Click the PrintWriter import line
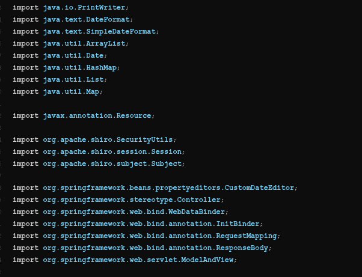 85,7
